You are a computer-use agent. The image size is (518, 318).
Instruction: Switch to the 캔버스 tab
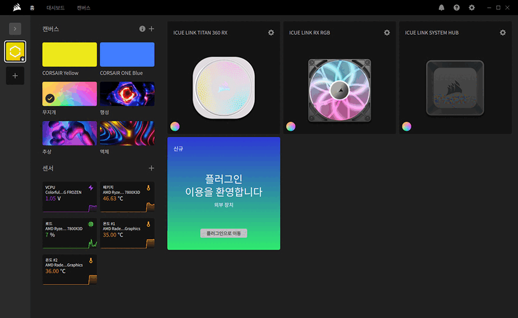tap(84, 8)
